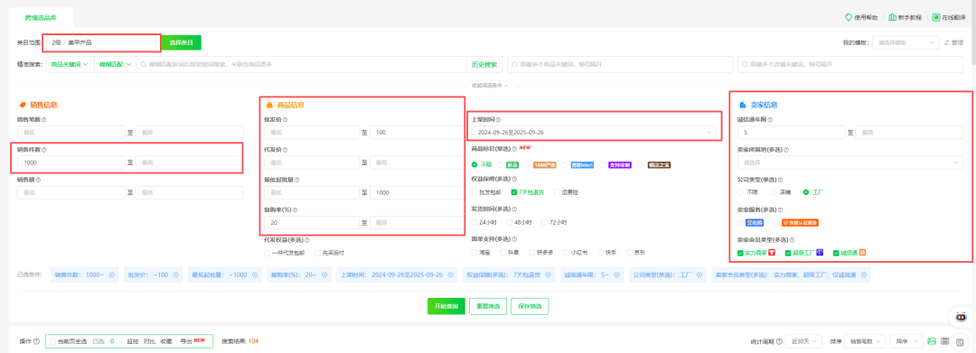976x353 pixels.
Task: Open the 商品关键词 search type dropdown
Action: pos(70,64)
